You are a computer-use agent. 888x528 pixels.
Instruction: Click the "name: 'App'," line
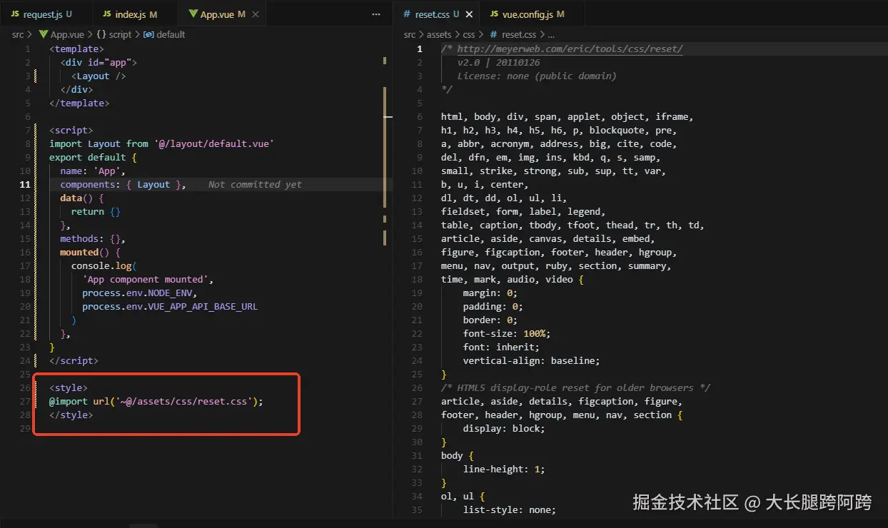click(x=93, y=171)
